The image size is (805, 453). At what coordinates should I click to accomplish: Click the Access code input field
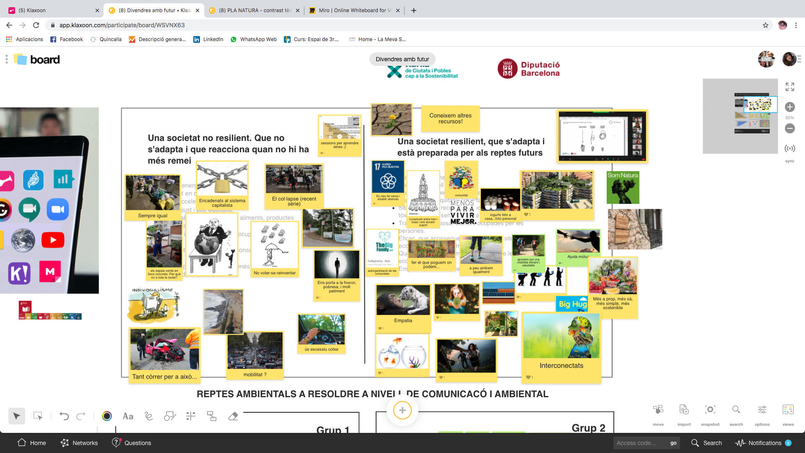[639, 443]
